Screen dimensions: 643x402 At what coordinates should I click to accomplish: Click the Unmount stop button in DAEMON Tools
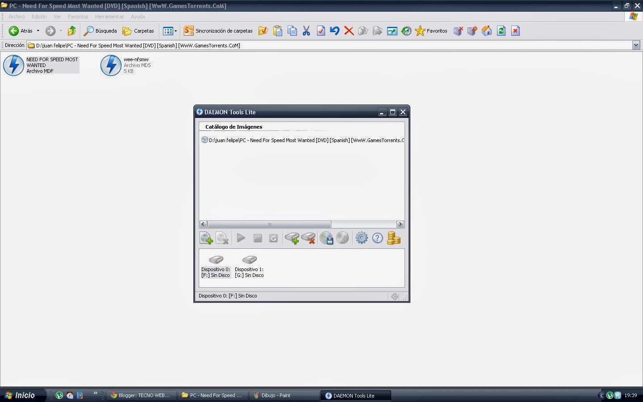pos(258,238)
